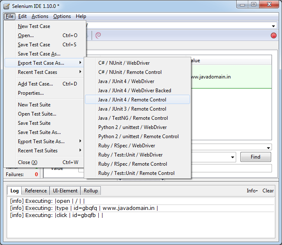The image size is (282, 245).
Task: Open the Actions menu
Action: click(x=40, y=16)
